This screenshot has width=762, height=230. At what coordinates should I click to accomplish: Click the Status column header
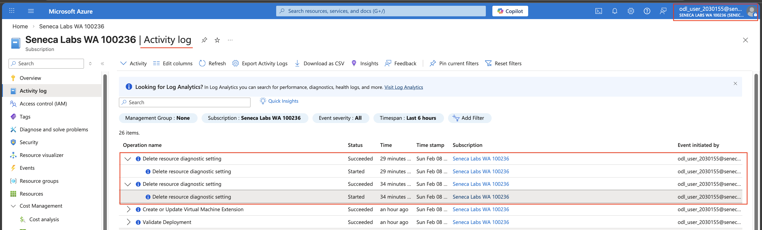(x=355, y=145)
